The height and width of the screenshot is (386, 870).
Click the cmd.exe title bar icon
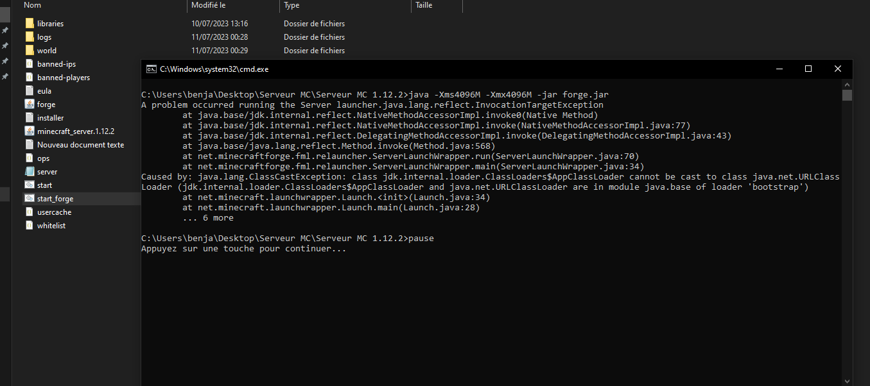pyautogui.click(x=151, y=69)
